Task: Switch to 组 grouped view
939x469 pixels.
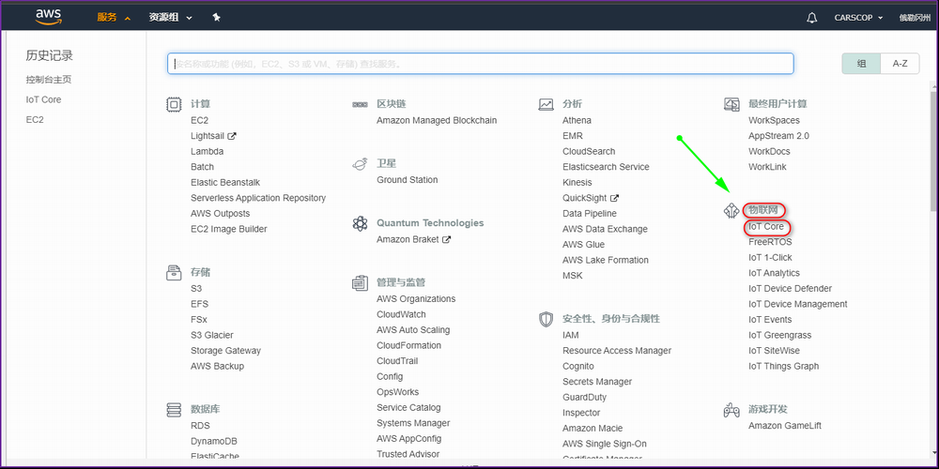Action: [861, 64]
